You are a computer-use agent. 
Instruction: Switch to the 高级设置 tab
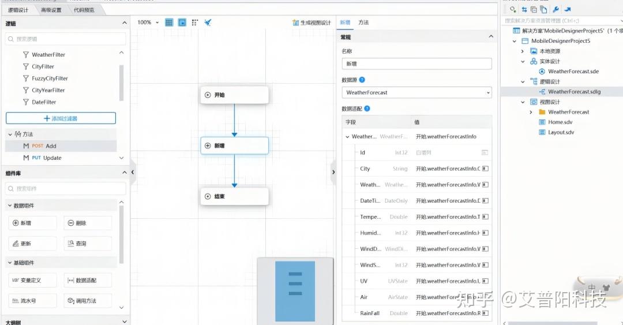click(x=51, y=10)
